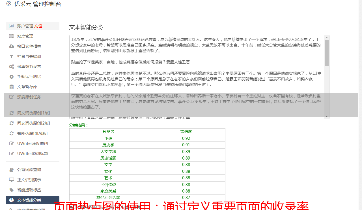Viewport: 362px width, 210px height.
Task: Select 手动运行测试 in the sidebar
Action: 33,77
